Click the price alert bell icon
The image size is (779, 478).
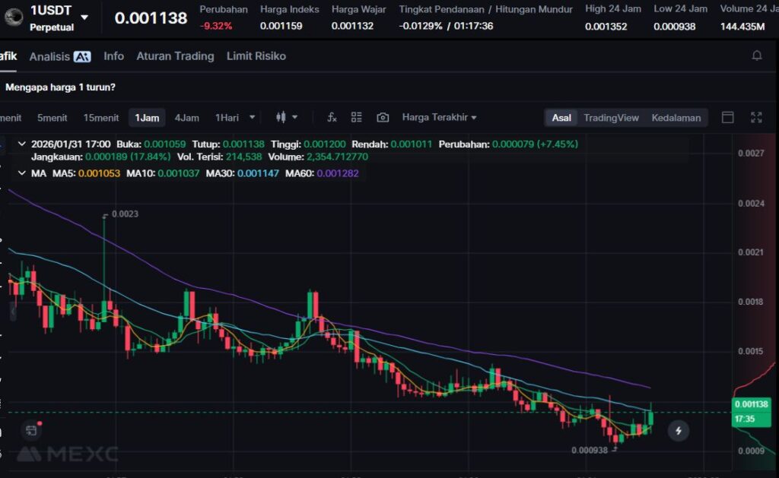pyautogui.click(x=757, y=56)
